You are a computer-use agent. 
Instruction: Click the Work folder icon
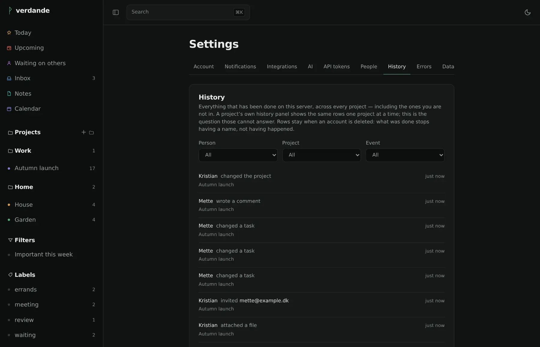coord(10,151)
